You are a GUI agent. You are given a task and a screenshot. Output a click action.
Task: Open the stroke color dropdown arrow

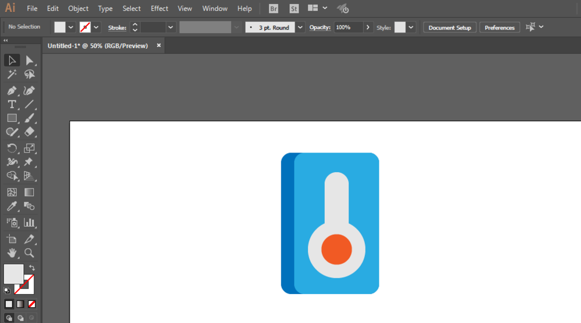96,27
